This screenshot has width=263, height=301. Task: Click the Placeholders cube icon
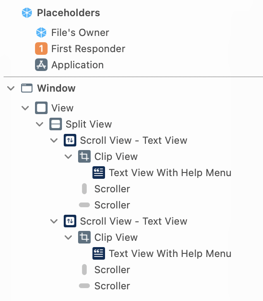27,13
